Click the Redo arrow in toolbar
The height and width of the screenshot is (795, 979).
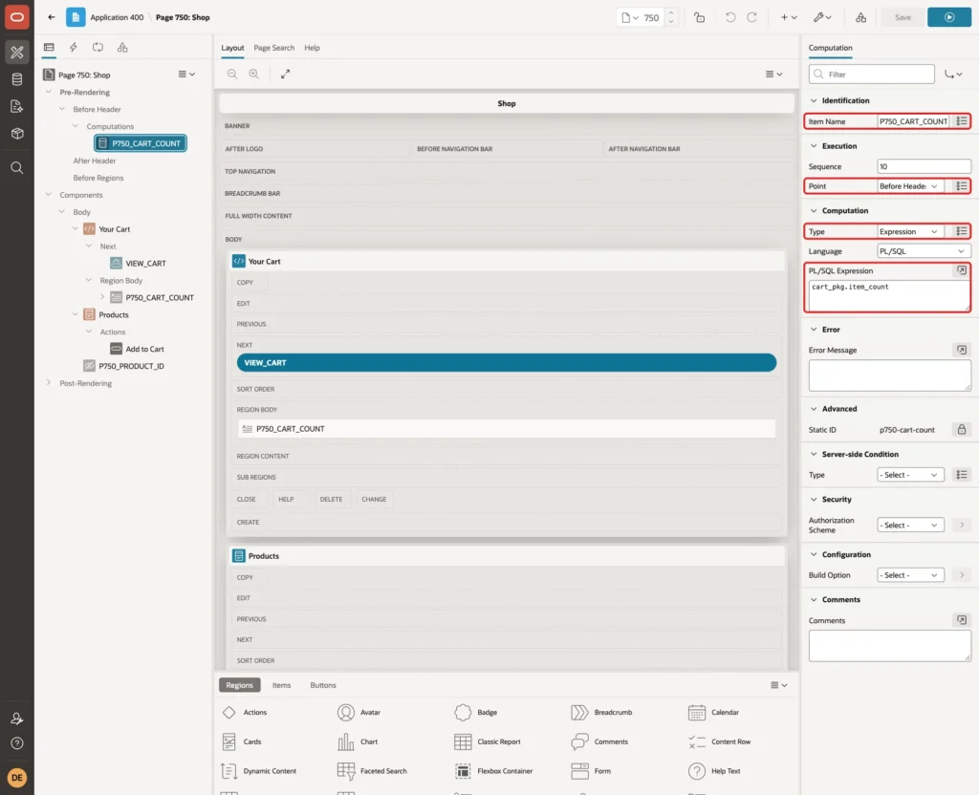point(751,17)
